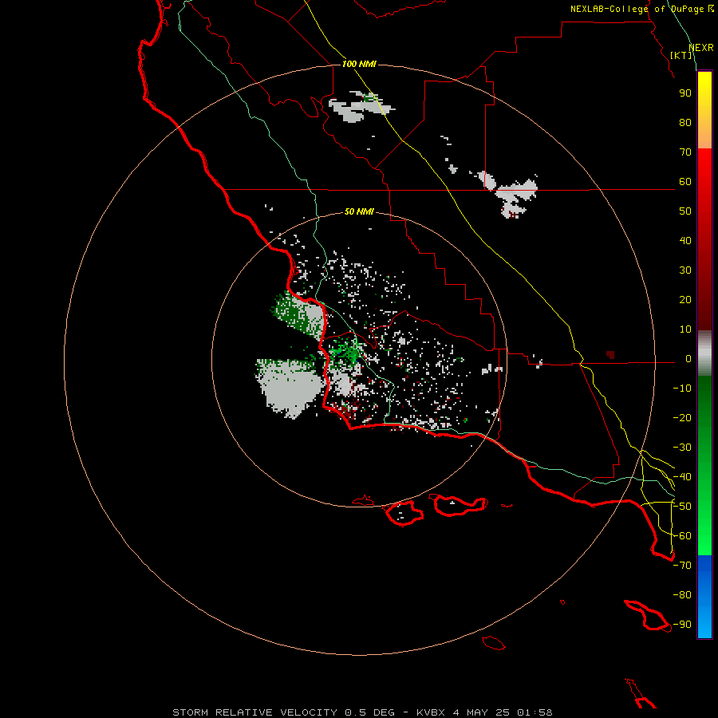Select the 70 value on the velocity scale
Image resolution: width=718 pixels, height=718 pixels.
pos(685,152)
